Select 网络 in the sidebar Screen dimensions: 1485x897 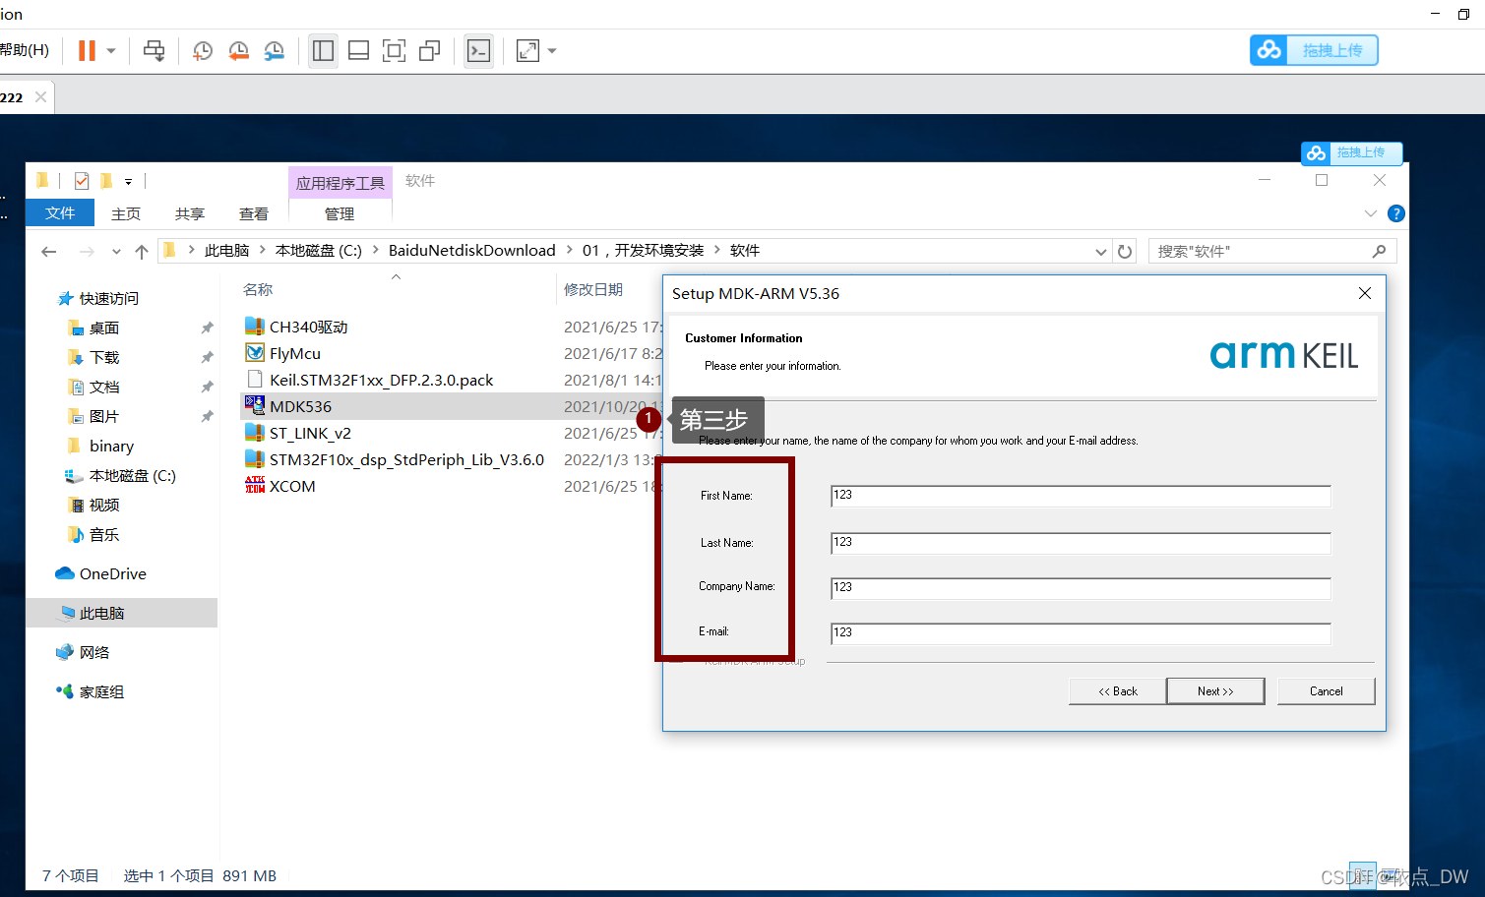coord(93,652)
